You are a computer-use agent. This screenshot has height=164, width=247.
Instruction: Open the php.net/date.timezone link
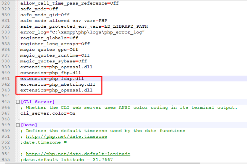pyautogui.click(x=66, y=136)
